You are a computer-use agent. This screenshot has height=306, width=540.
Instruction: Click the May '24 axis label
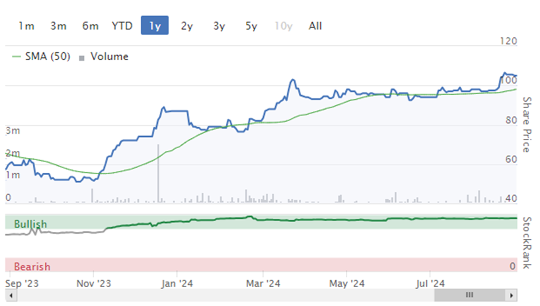click(347, 284)
